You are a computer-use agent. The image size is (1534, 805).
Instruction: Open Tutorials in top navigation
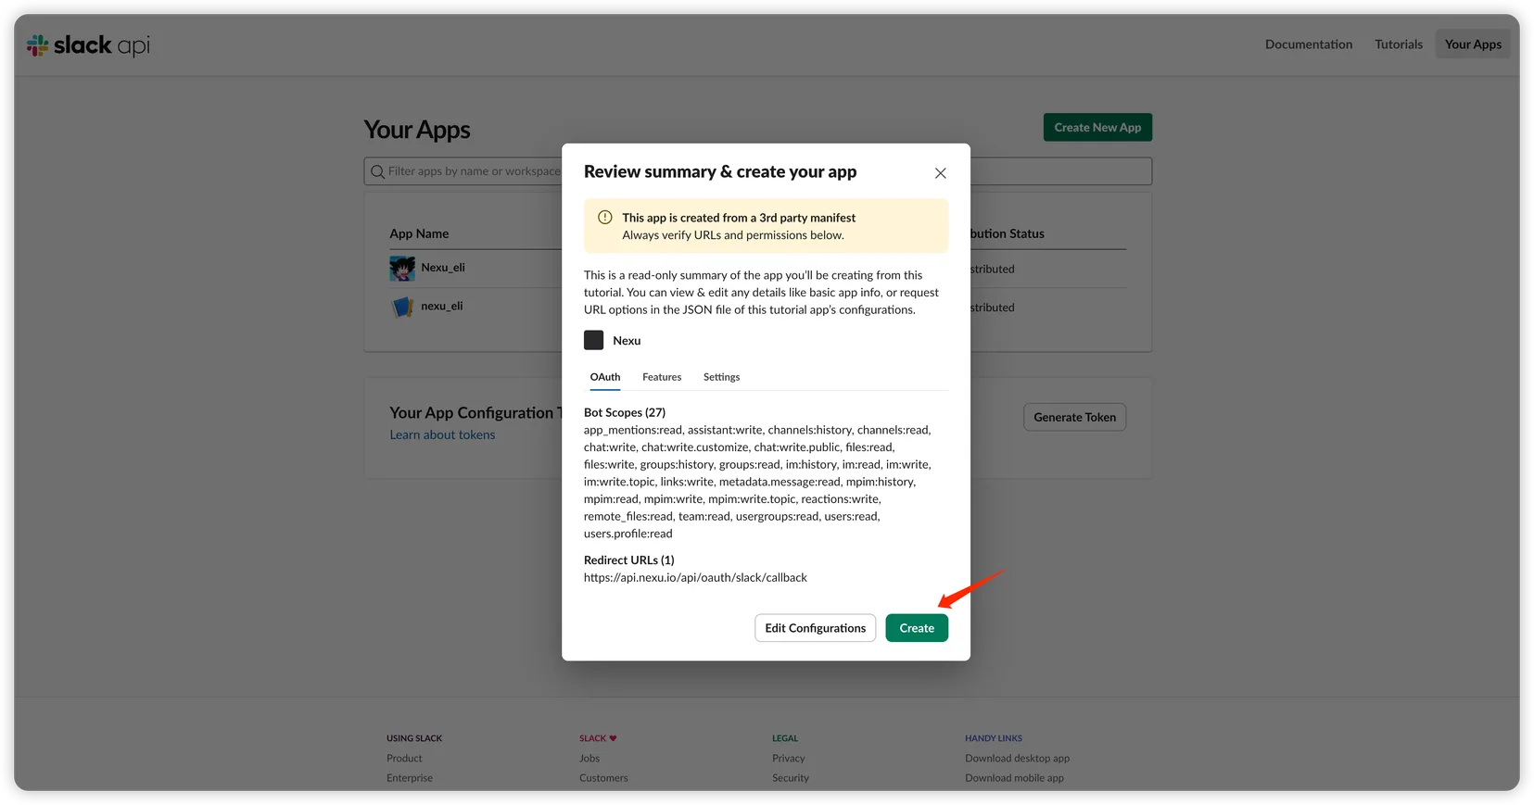[1398, 44]
